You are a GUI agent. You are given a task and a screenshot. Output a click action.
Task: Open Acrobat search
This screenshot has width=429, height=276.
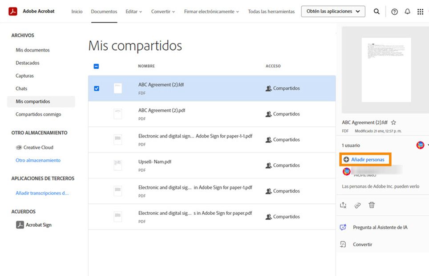click(376, 11)
